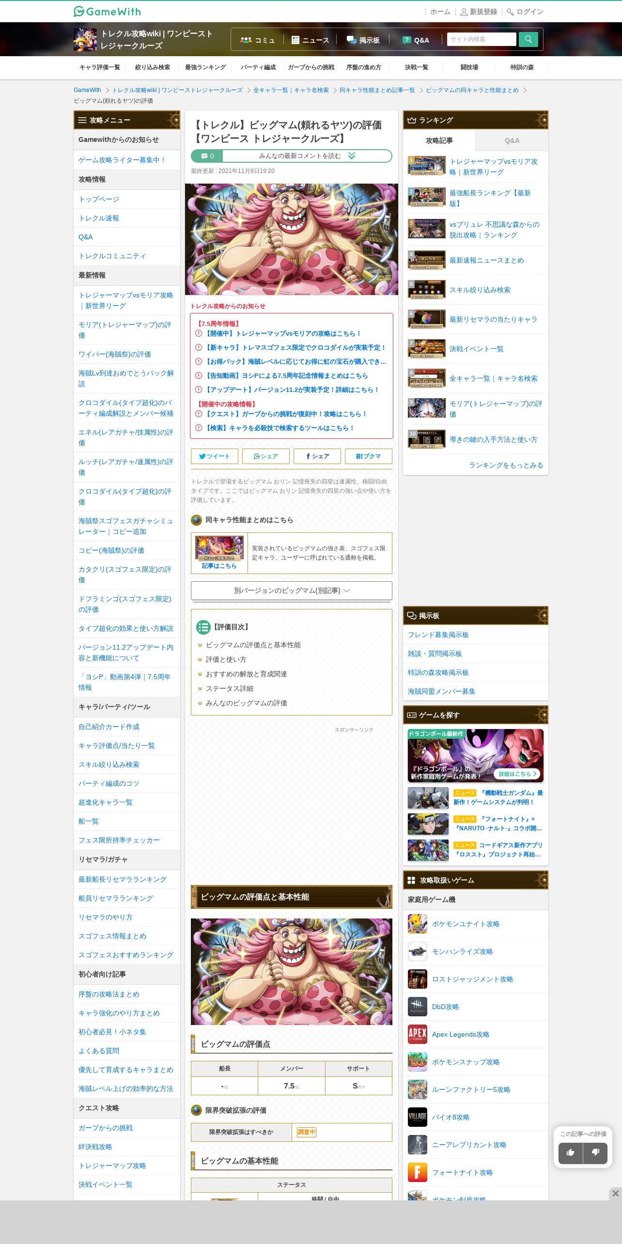Viewport: 622px width, 1244px height.
Task: Click ランキングをもっとみる link
Action: pyautogui.click(x=506, y=465)
